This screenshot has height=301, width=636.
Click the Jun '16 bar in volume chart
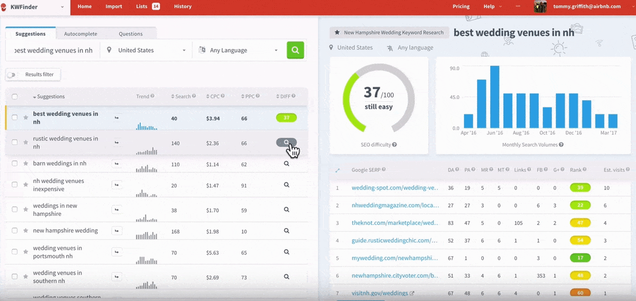point(495,97)
